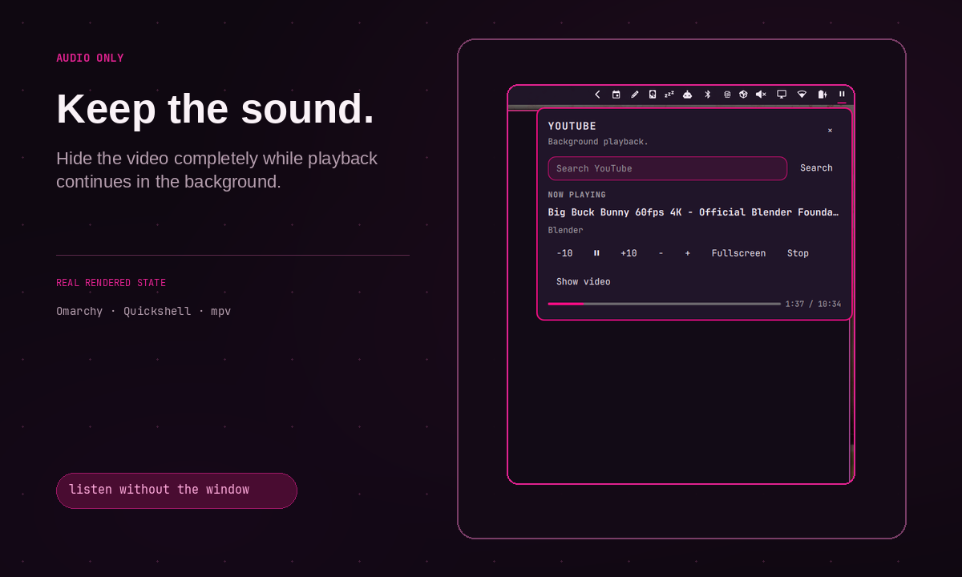
Task: Collapse the tray with the left chevron icon
Action: tap(597, 95)
